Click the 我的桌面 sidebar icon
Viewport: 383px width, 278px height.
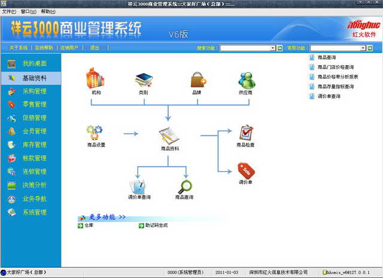tap(11, 64)
